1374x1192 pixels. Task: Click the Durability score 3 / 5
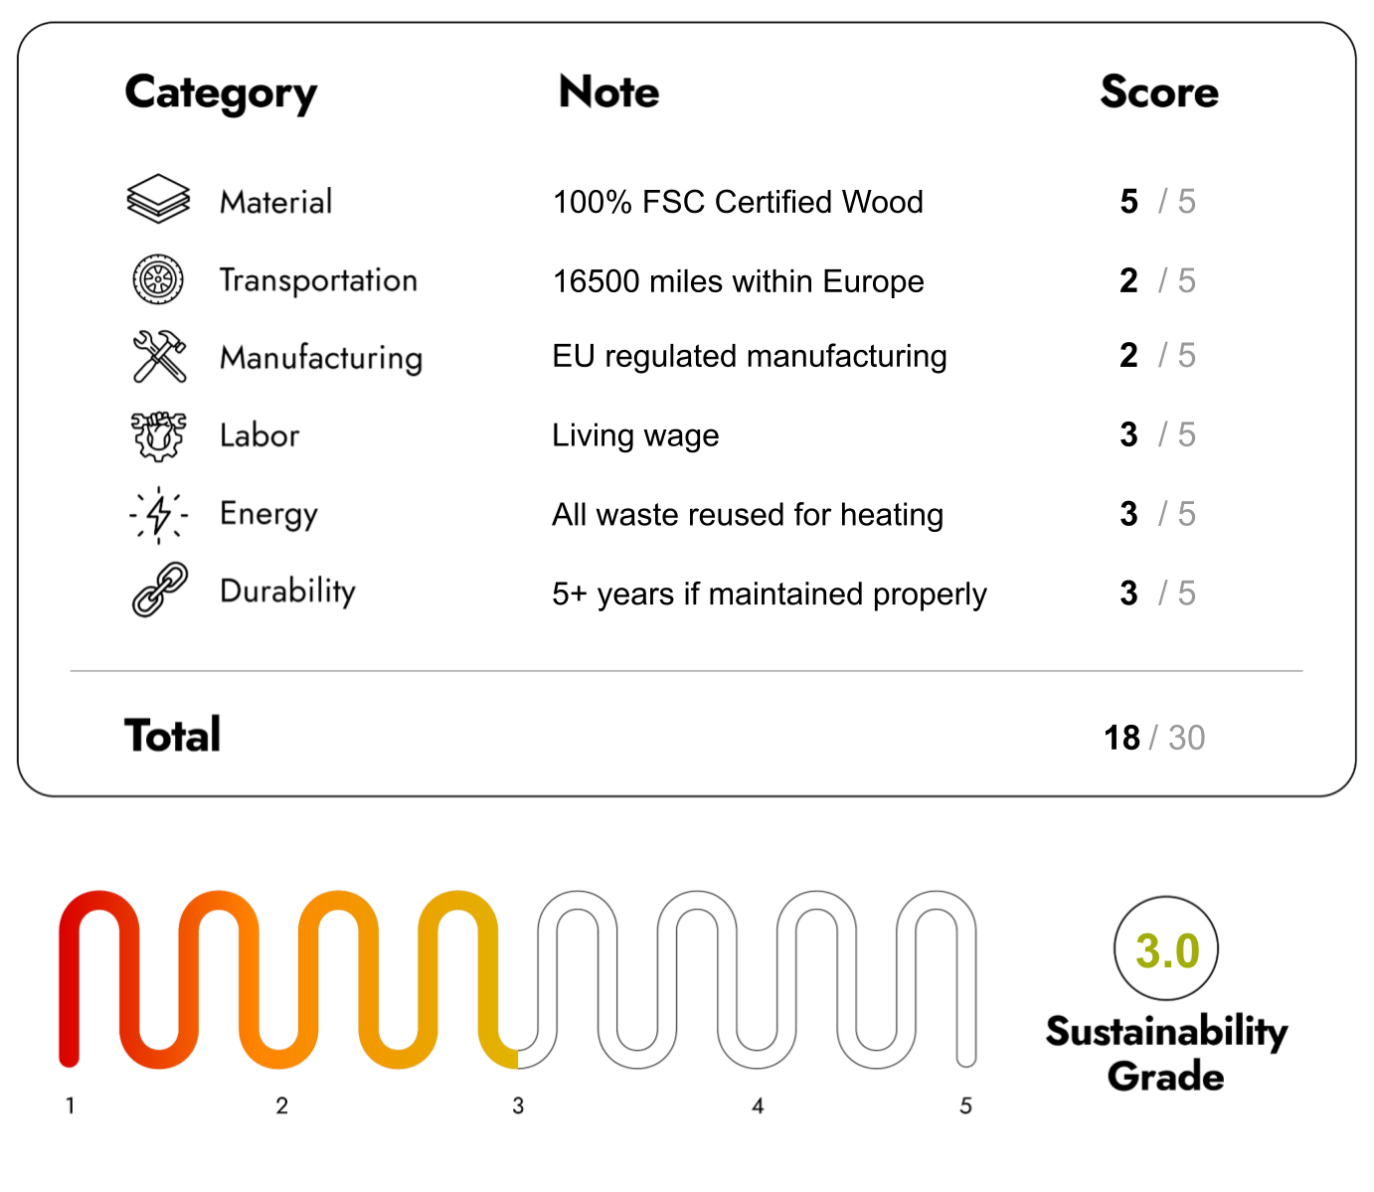(x=1156, y=594)
